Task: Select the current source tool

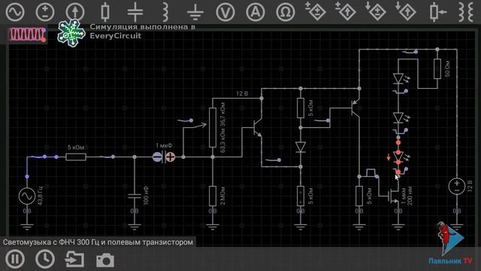Action: (x=75, y=12)
